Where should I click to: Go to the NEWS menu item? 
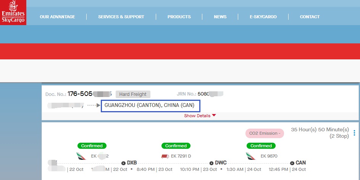coord(220,17)
